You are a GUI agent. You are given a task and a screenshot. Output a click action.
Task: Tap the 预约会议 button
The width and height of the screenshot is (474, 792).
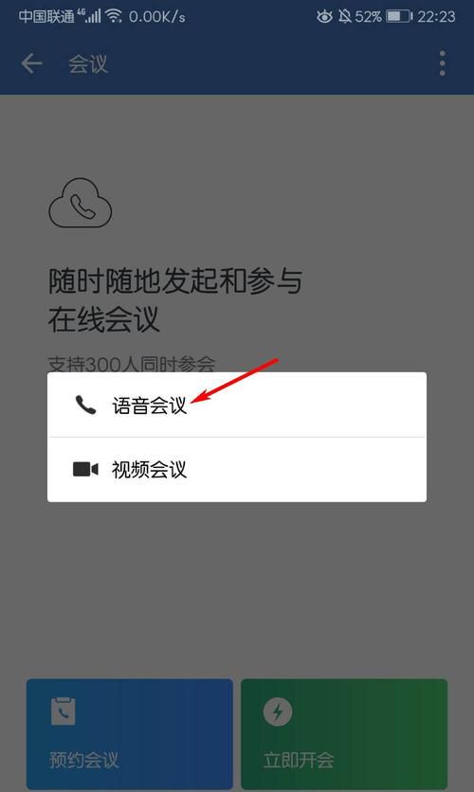coord(129,735)
